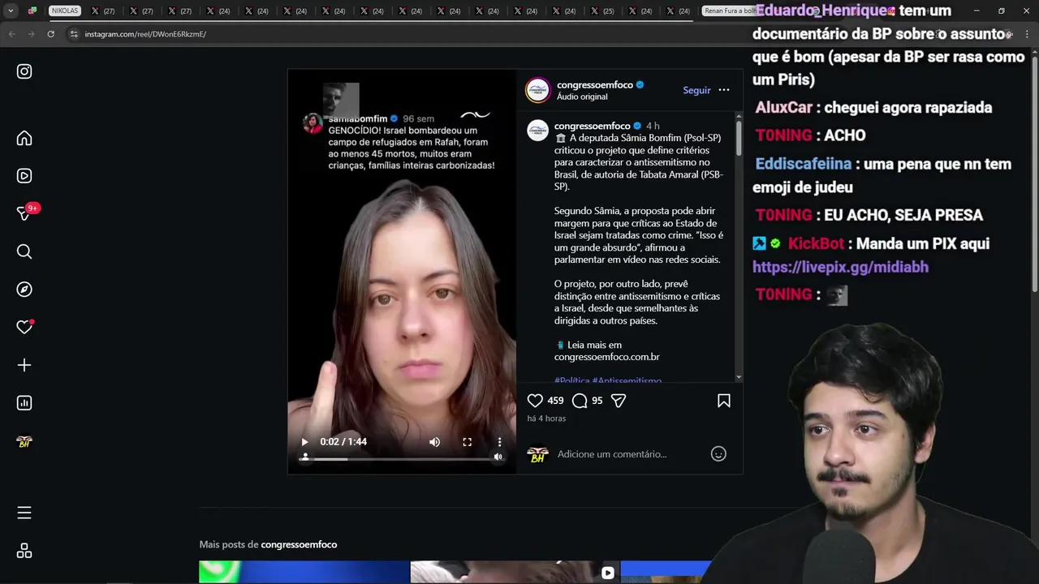
Task: Click the caption scrollbar down arrow
Action: coord(739,377)
